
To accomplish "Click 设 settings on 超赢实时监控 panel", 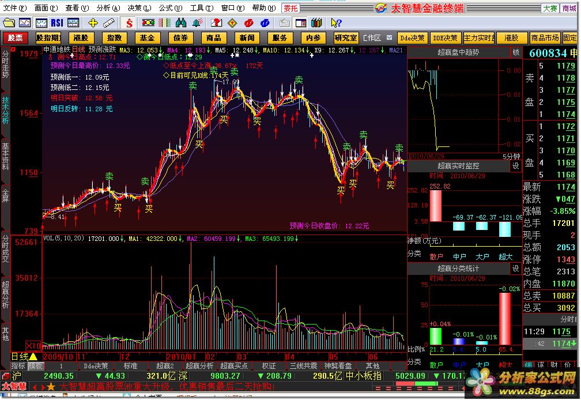I will tap(516, 165).
